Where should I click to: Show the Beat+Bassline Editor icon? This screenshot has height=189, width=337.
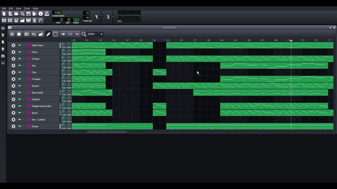[10, 20]
